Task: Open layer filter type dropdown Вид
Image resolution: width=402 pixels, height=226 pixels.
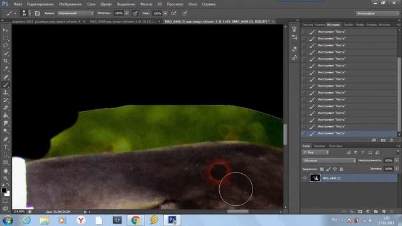Action: 315,153
